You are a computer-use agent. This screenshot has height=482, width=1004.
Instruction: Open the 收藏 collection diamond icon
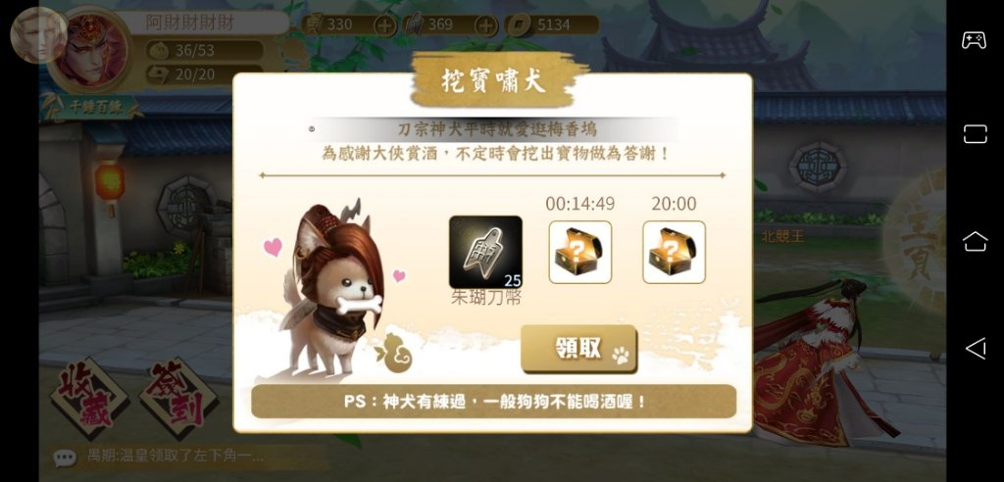89,398
